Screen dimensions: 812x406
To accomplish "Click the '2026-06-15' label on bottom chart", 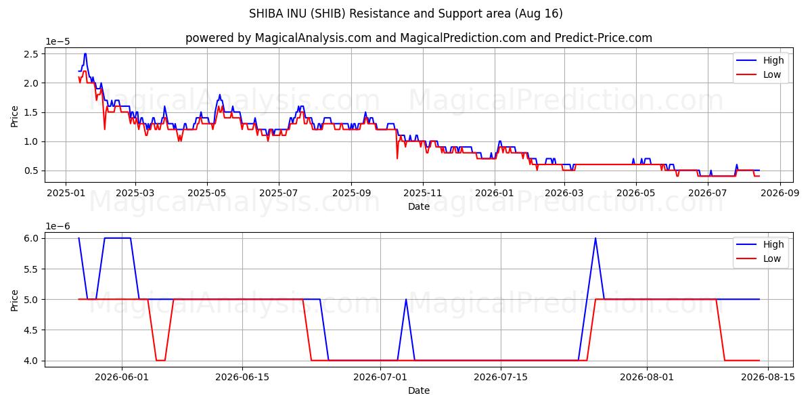I will [x=243, y=378].
